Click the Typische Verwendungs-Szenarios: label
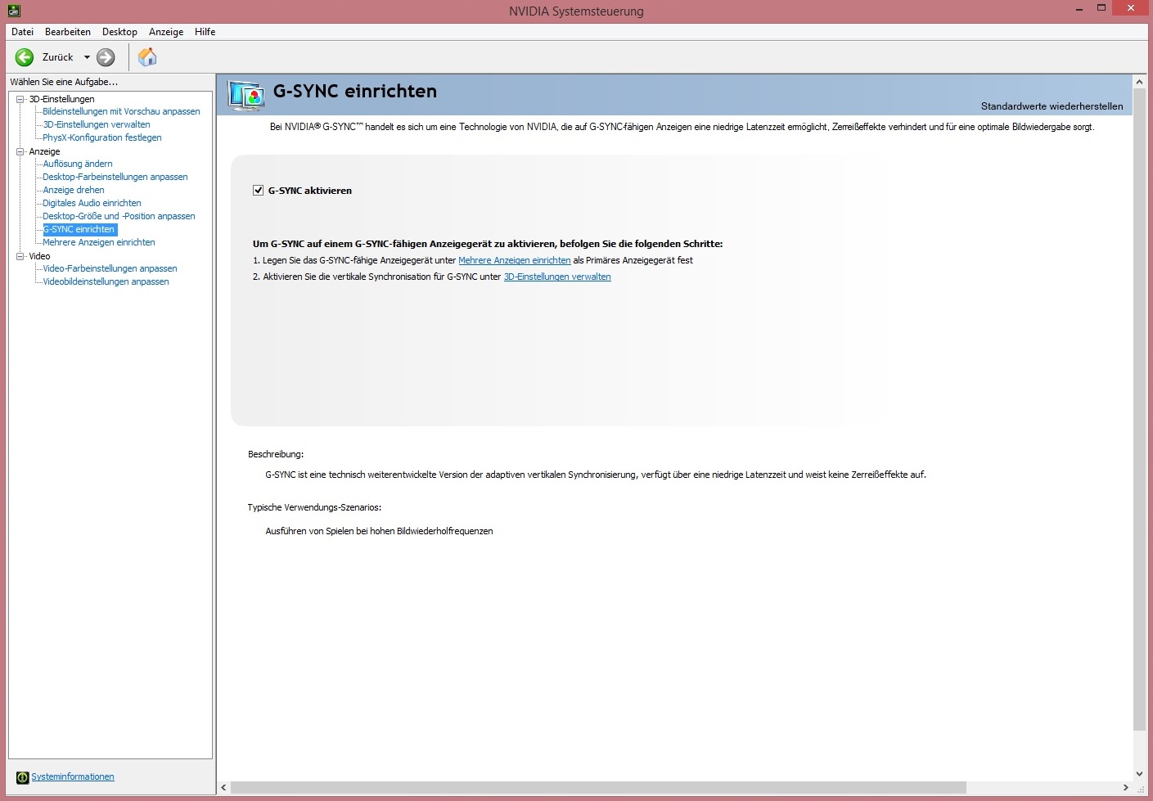This screenshot has width=1153, height=801. click(314, 507)
